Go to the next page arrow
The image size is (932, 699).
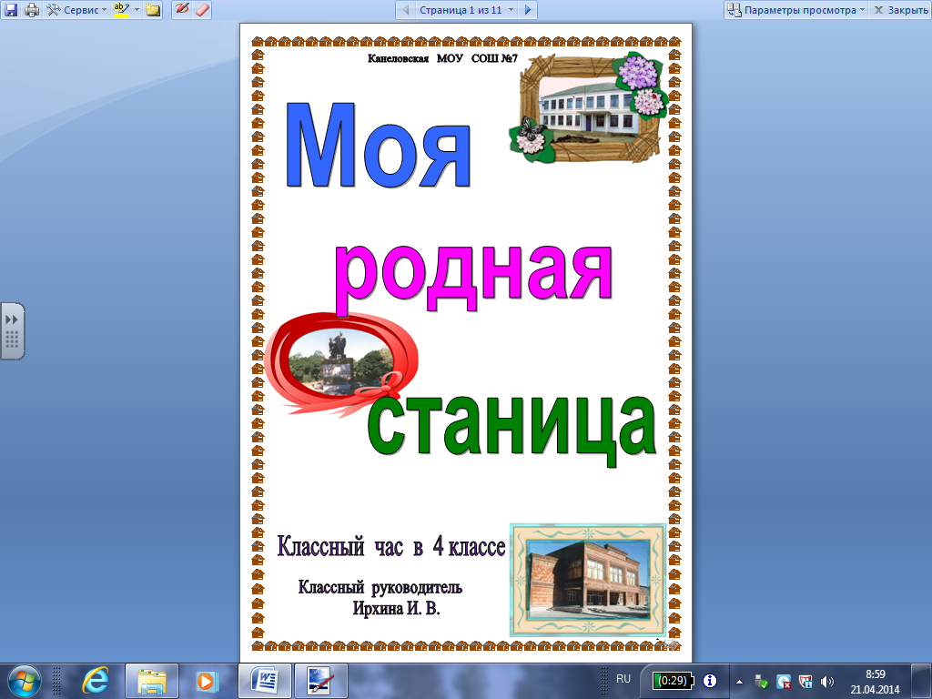point(528,9)
